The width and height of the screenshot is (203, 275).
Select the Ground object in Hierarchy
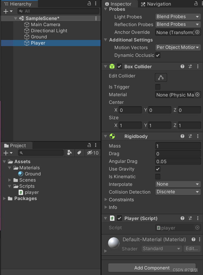click(x=39, y=37)
